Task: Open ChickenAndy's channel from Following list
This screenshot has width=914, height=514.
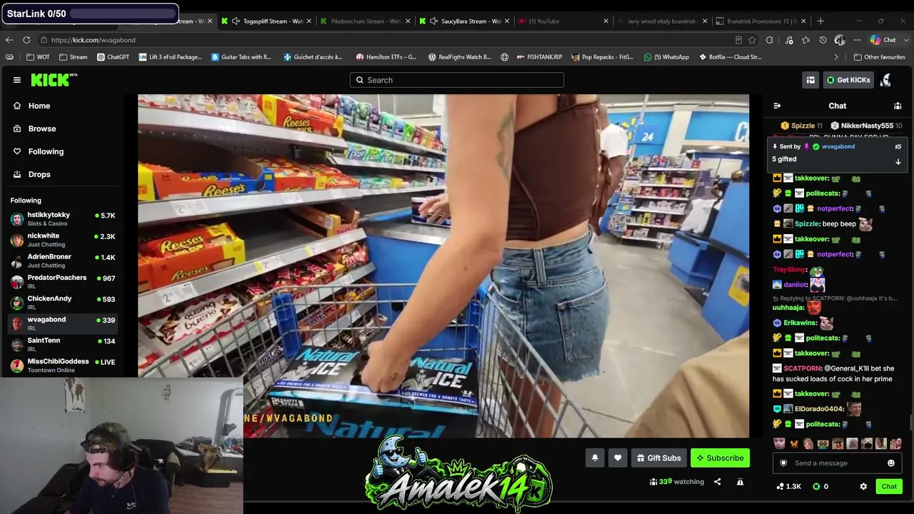Action: (x=63, y=303)
